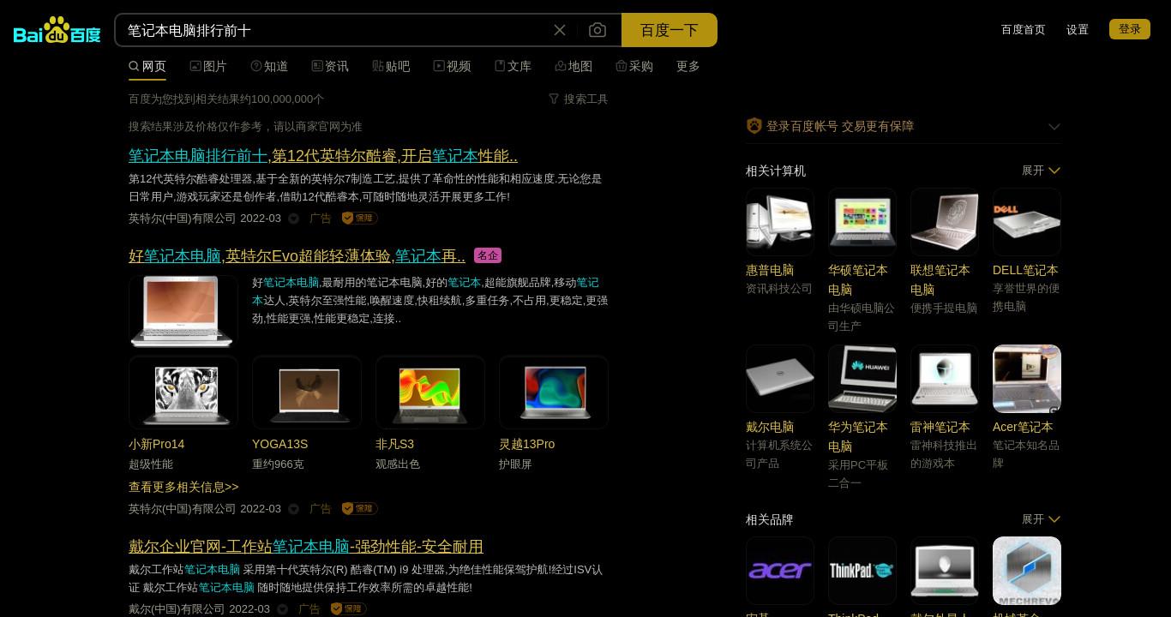Open main laptop thumbnail in Evo result

[x=183, y=311]
